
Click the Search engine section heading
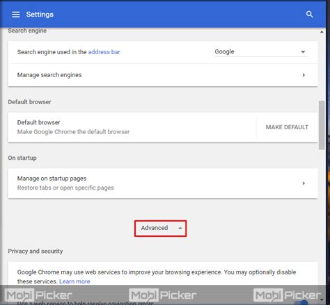pyautogui.click(x=27, y=31)
